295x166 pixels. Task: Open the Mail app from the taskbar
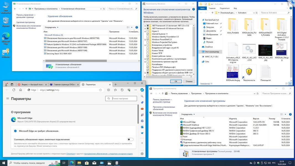pos(94,163)
